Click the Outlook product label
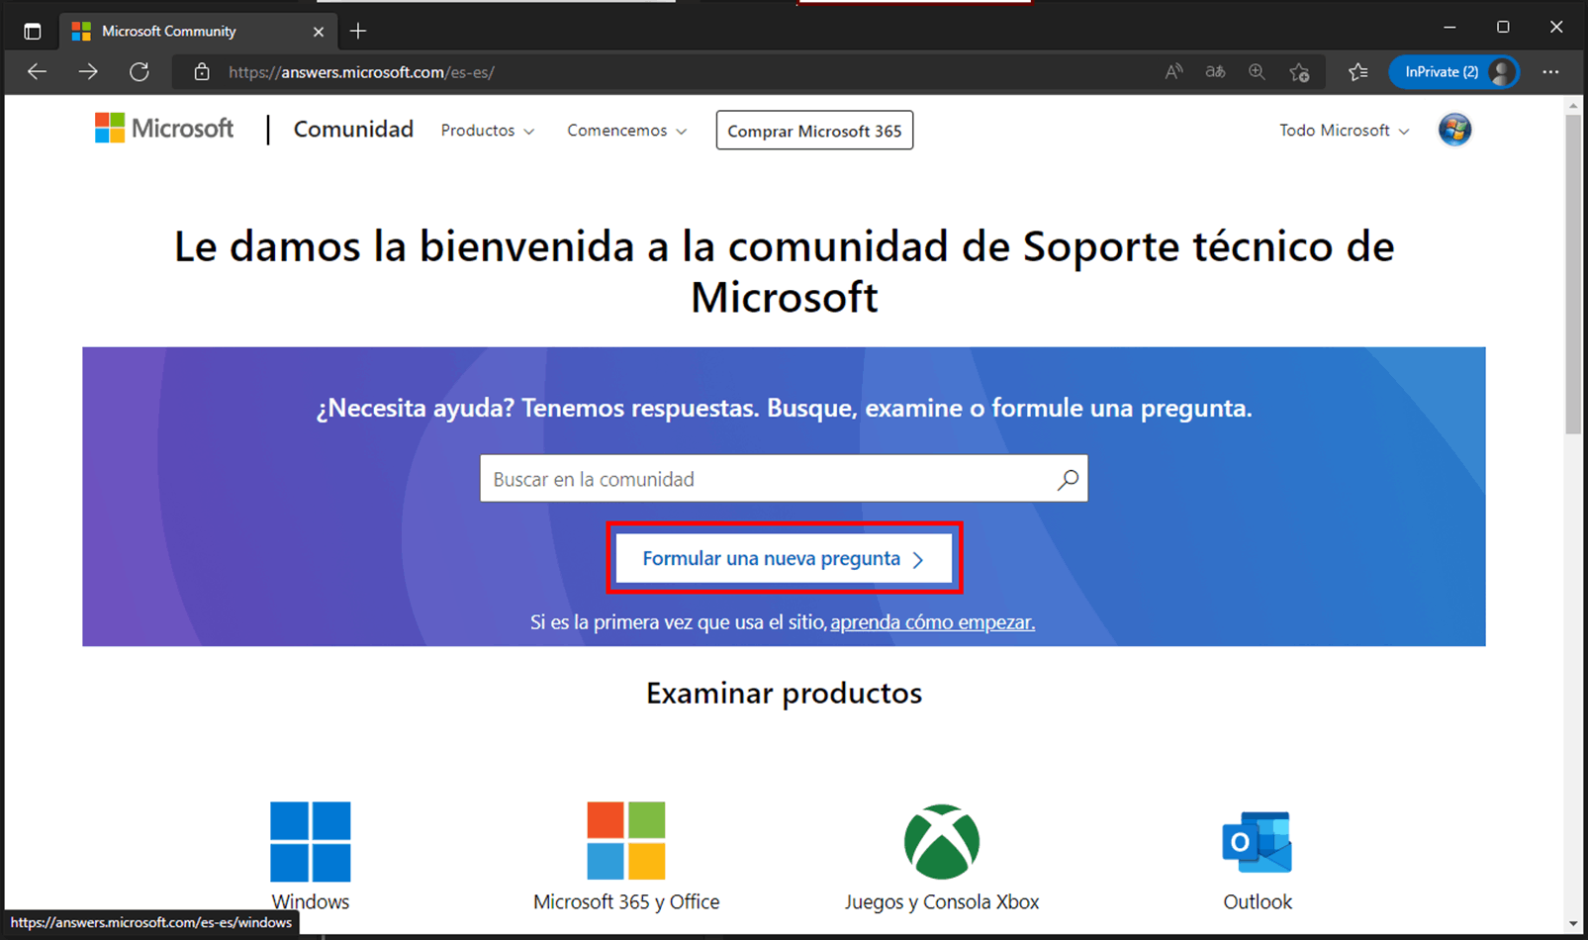The width and height of the screenshot is (1588, 940). [x=1258, y=901]
